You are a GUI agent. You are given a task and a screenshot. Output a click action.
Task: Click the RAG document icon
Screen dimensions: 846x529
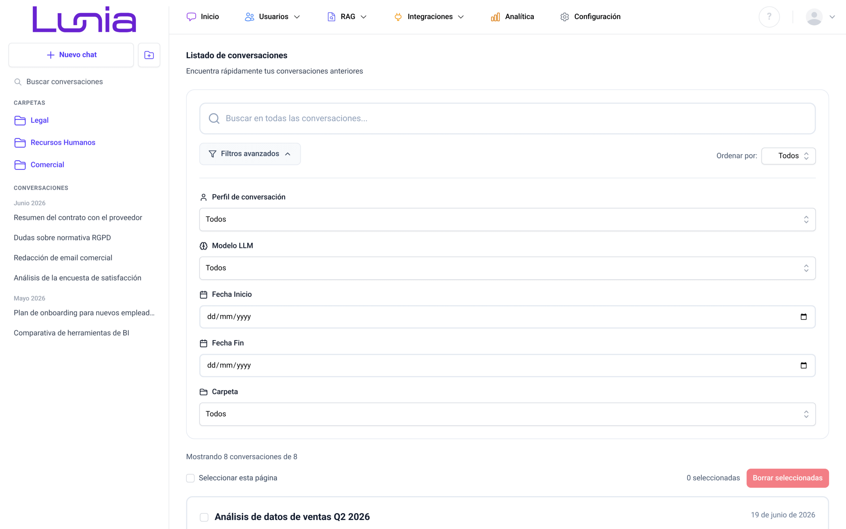tap(331, 17)
